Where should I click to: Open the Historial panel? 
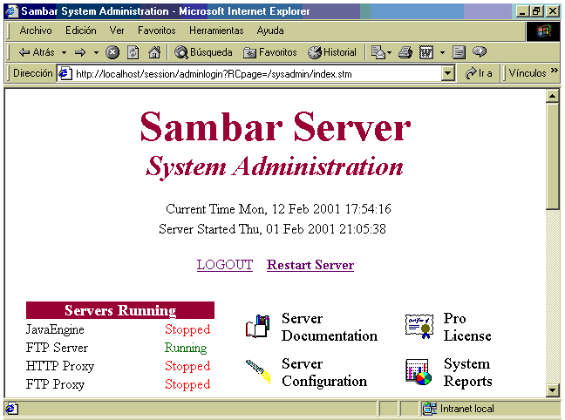tap(332, 52)
